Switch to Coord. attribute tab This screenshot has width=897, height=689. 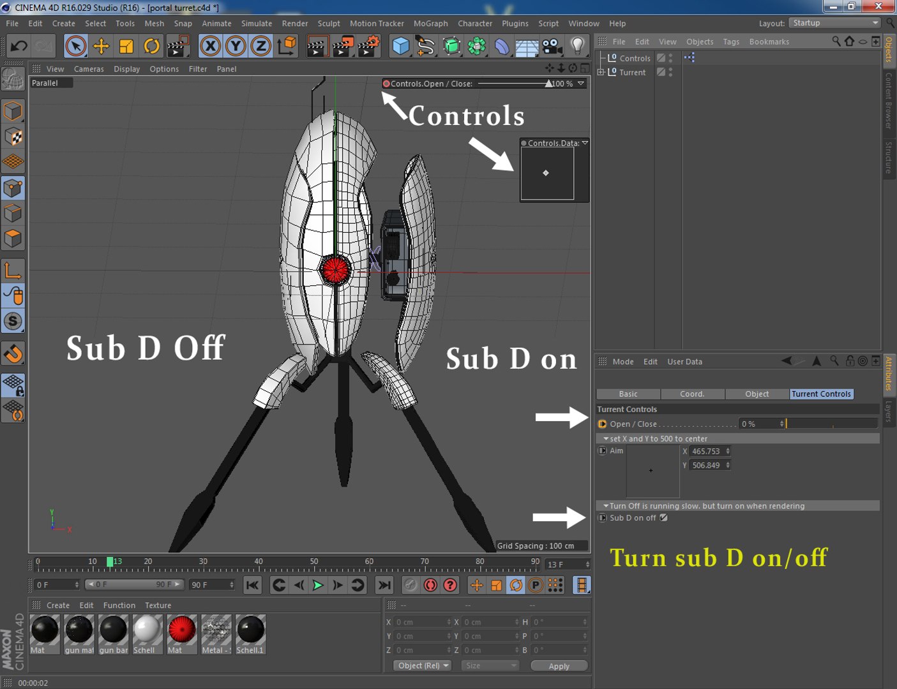(x=692, y=394)
